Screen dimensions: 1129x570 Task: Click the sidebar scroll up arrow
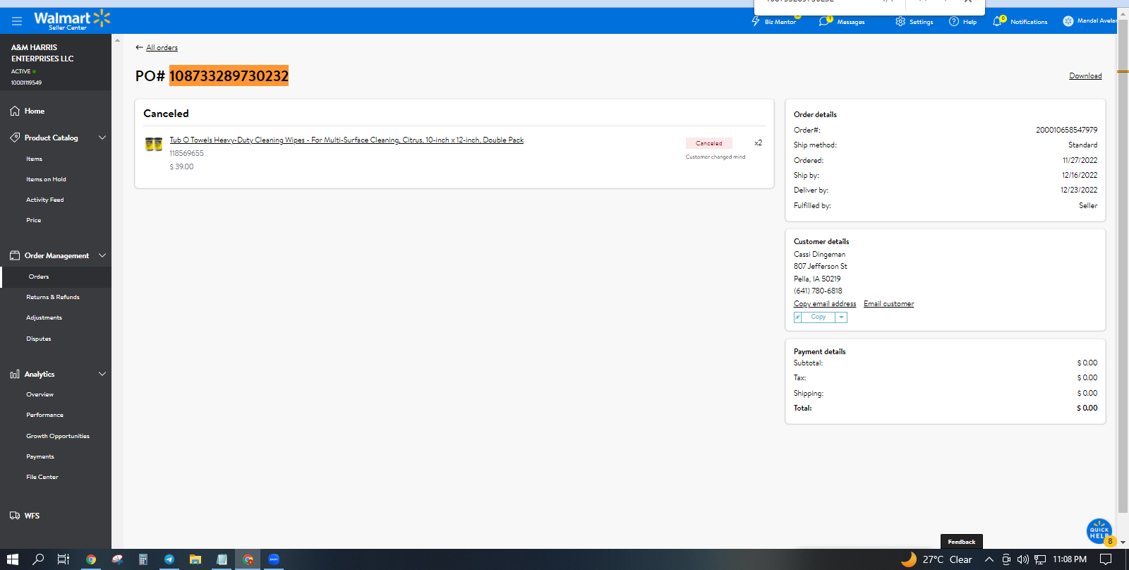(x=117, y=40)
